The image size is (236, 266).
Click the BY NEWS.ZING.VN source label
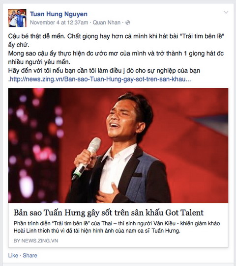coord(36,240)
